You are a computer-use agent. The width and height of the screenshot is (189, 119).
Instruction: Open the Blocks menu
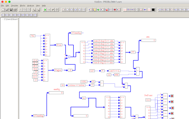23,6
